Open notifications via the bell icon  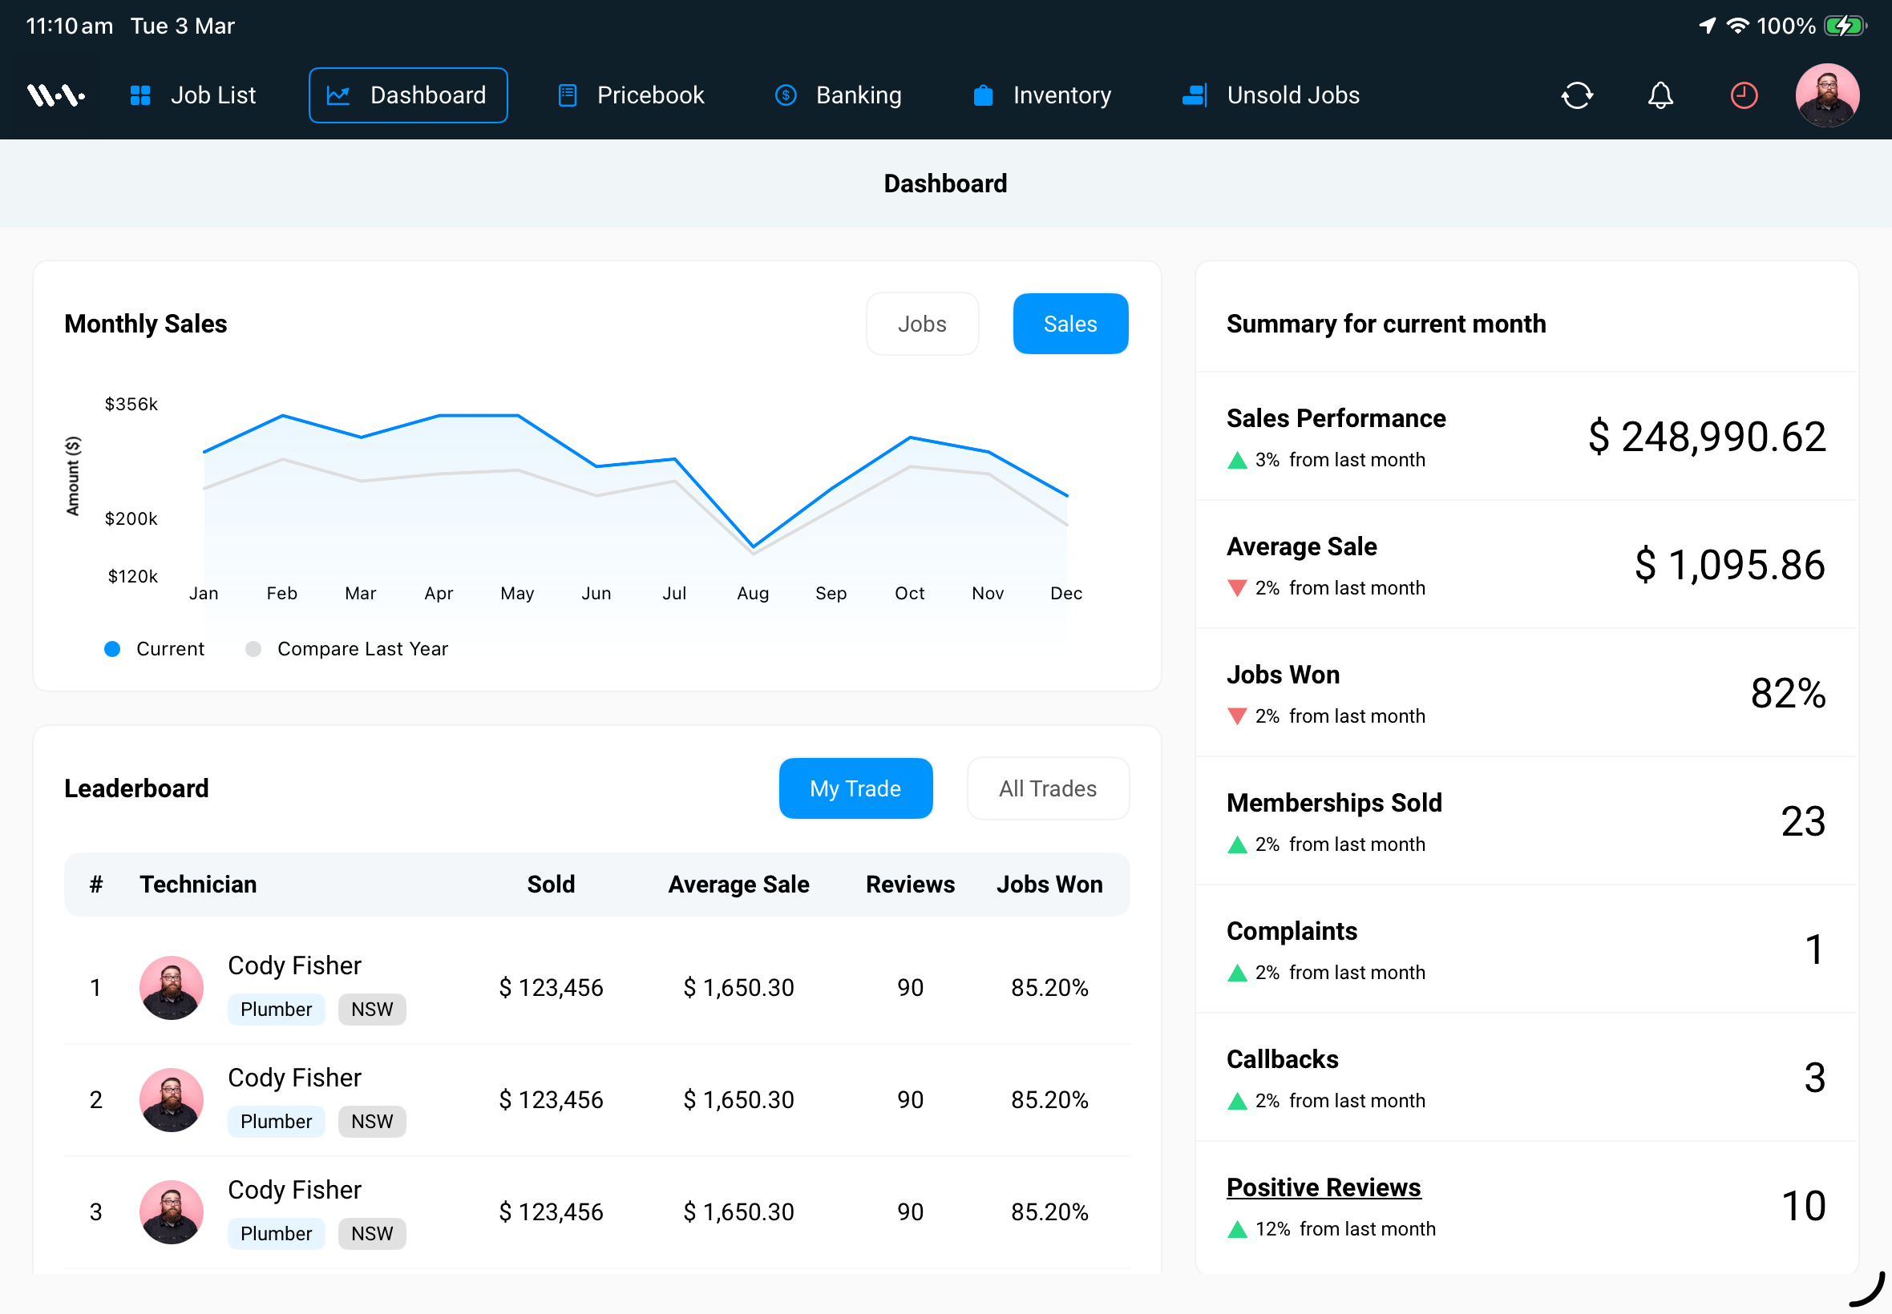tap(1660, 95)
